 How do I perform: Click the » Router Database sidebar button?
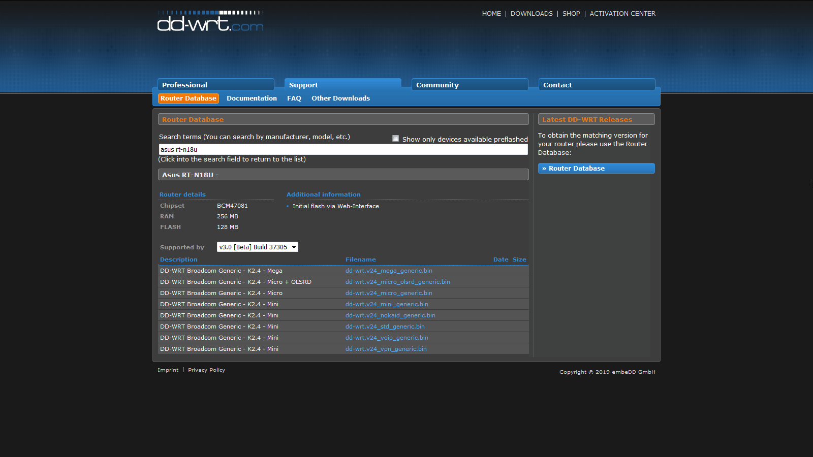click(597, 169)
